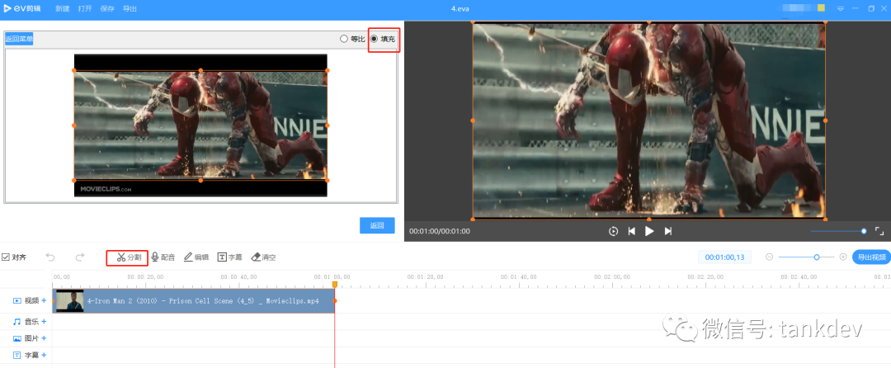Click the 保存 menu item

106,8
